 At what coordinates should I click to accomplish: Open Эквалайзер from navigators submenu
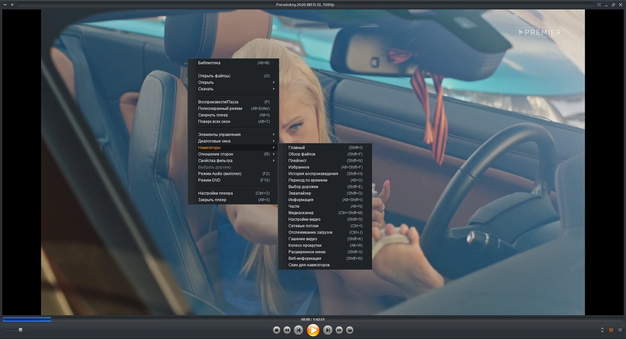point(325,193)
